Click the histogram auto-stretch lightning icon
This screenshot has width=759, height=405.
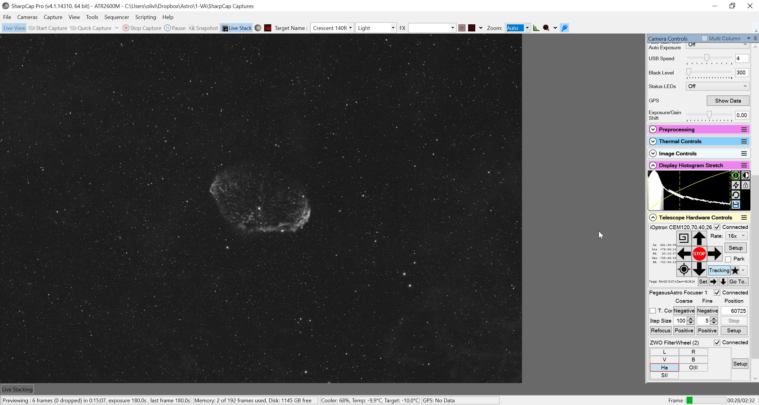point(736,185)
